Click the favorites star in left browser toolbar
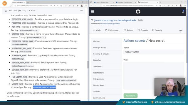 pos(66,6)
